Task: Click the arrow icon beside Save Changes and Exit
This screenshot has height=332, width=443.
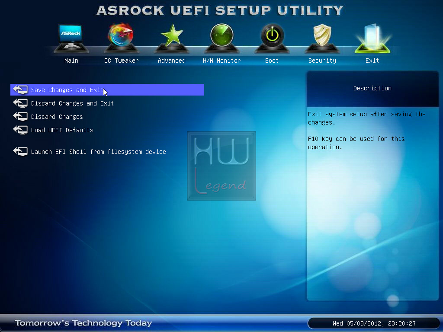Action: click(x=20, y=90)
